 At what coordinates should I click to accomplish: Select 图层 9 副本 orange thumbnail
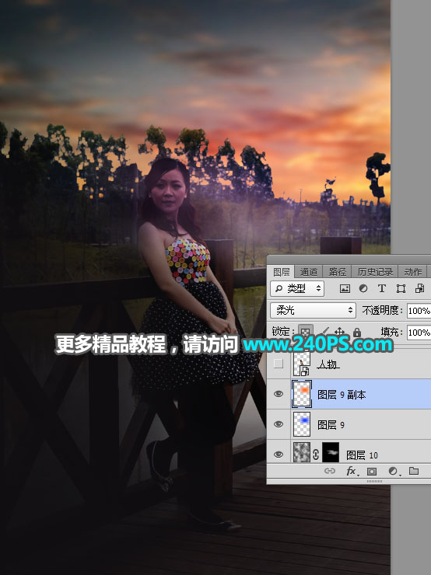point(302,394)
